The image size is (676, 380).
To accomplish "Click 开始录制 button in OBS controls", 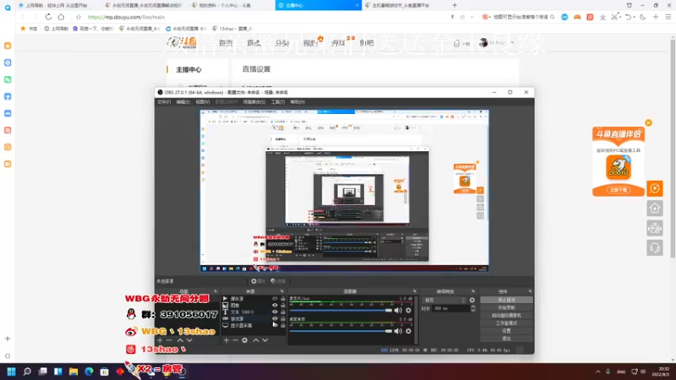I will click(506, 307).
